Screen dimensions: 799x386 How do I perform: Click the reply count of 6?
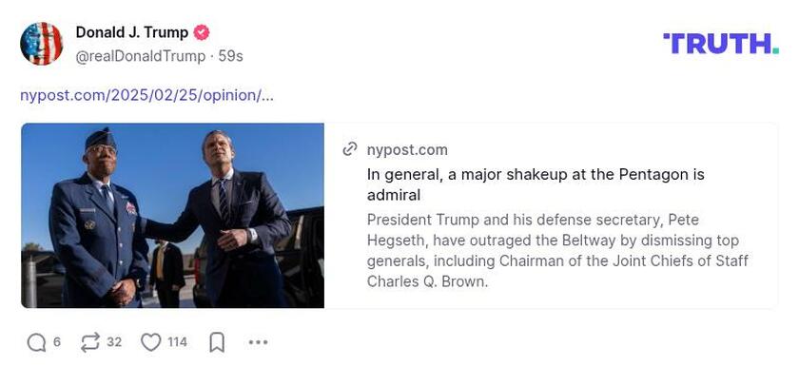pyautogui.click(x=57, y=342)
